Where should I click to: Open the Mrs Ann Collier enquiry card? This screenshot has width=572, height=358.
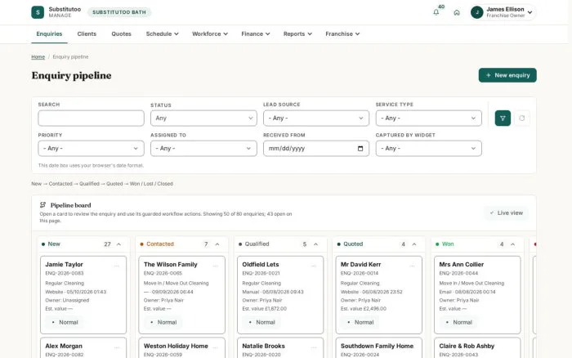477,295
